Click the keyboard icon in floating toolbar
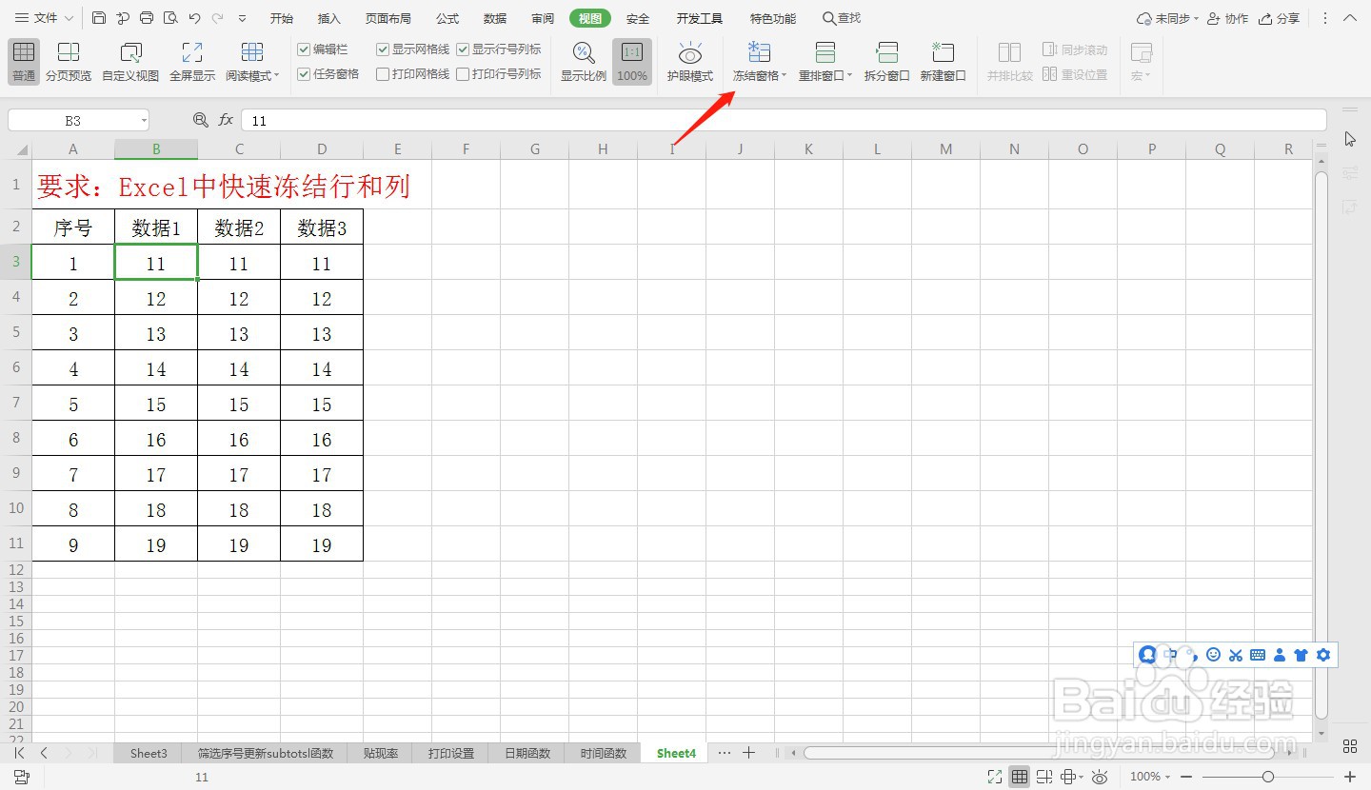This screenshot has height=790, width=1371. pos(1258,655)
